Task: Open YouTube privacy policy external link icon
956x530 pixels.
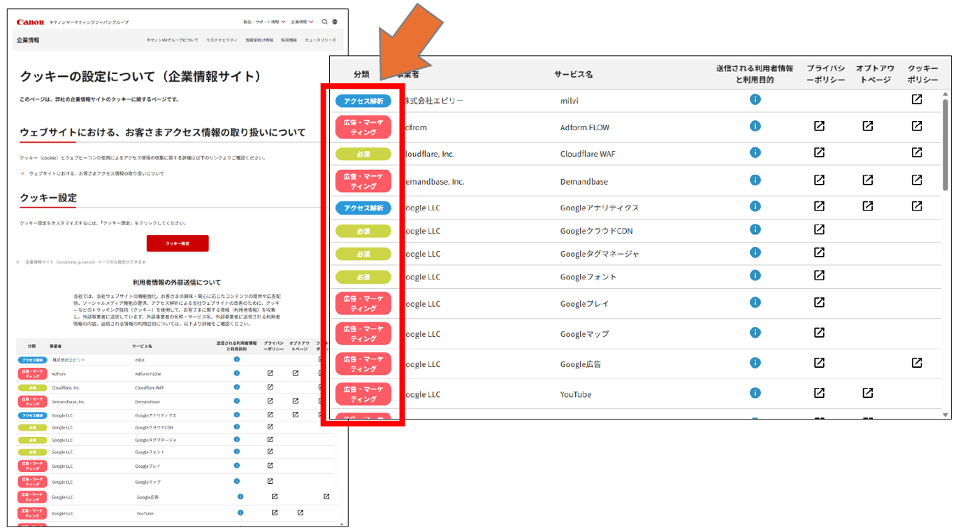Action: pos(819,393)
